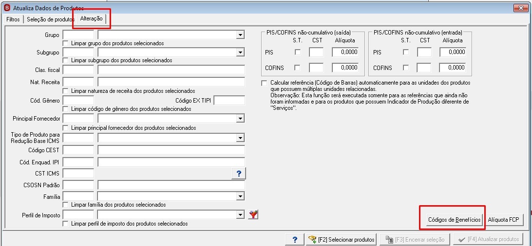This screenshot has width=532, height=246.
Task: Click the funnel filter icon beside Perfil de Imposto
Action: (253, 214)
